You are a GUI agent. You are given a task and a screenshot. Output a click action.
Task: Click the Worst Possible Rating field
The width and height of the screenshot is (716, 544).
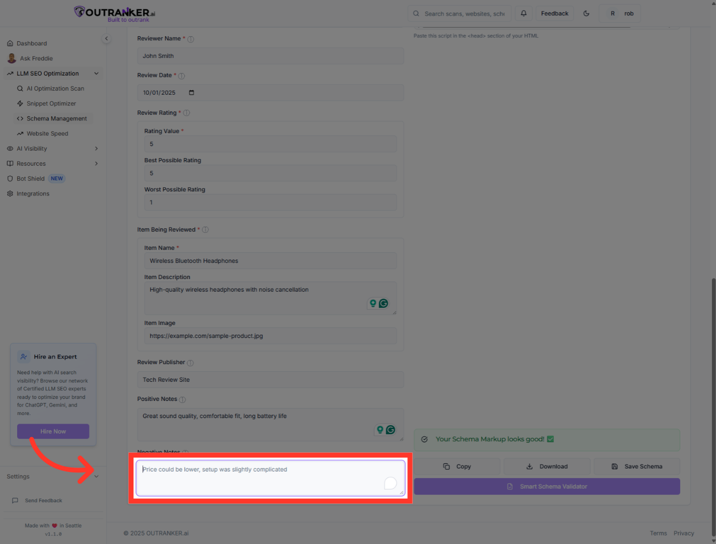pos(270,202)
